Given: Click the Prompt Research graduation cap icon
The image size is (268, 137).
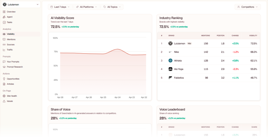Looking at the screenshot, I should pyautogui.click(x=4, y=67).
